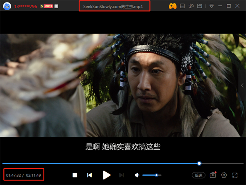Expand the side playlist panel arrow
Viewport: 246px width, 185px height.
[242, 86]
